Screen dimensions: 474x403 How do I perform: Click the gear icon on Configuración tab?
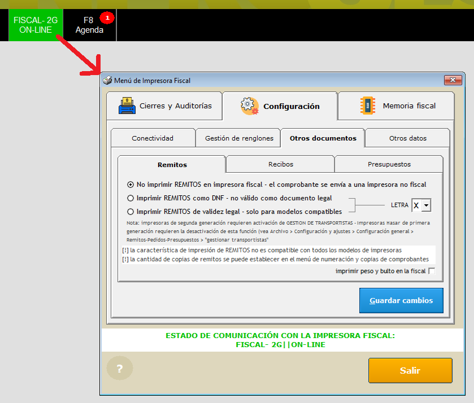[x=249, y=106]
